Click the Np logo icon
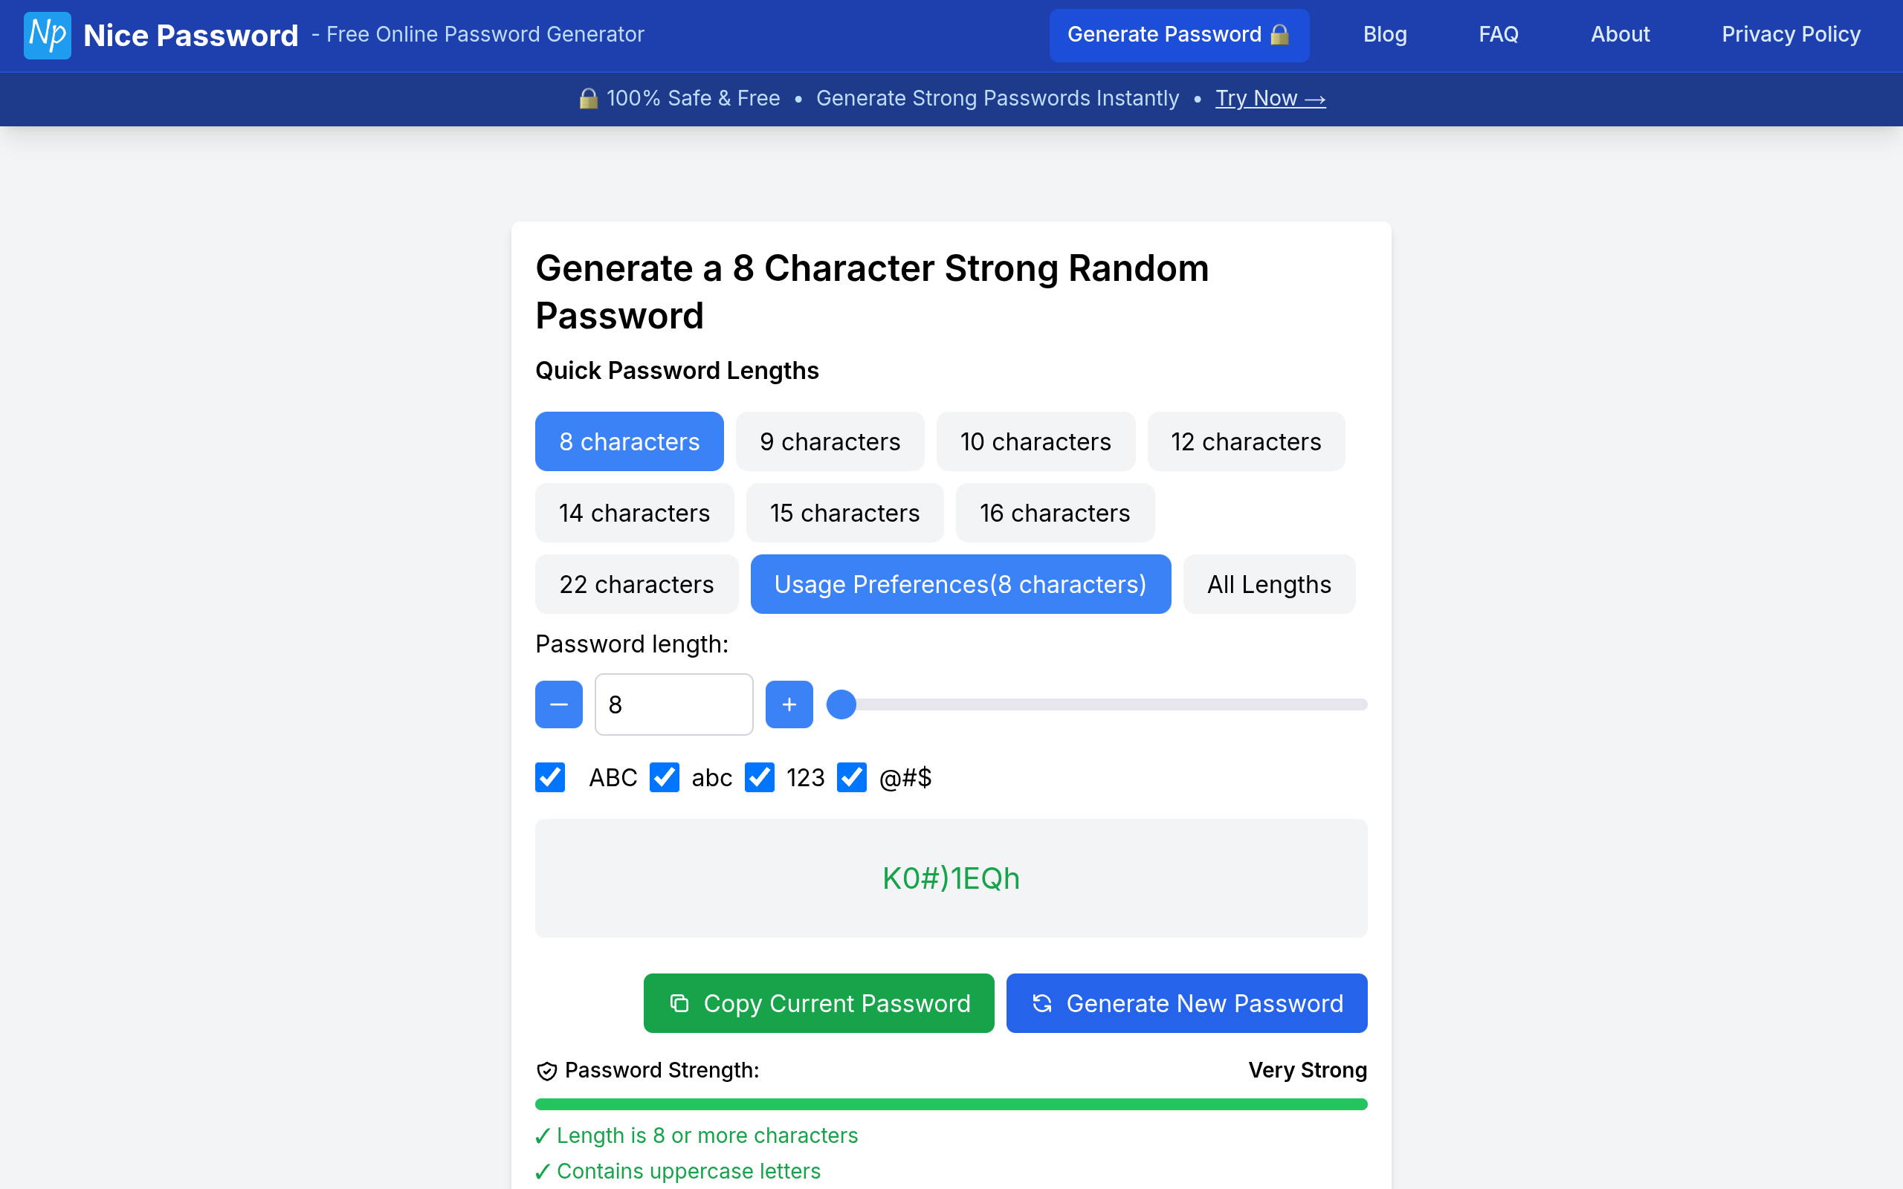 (47, 36)
